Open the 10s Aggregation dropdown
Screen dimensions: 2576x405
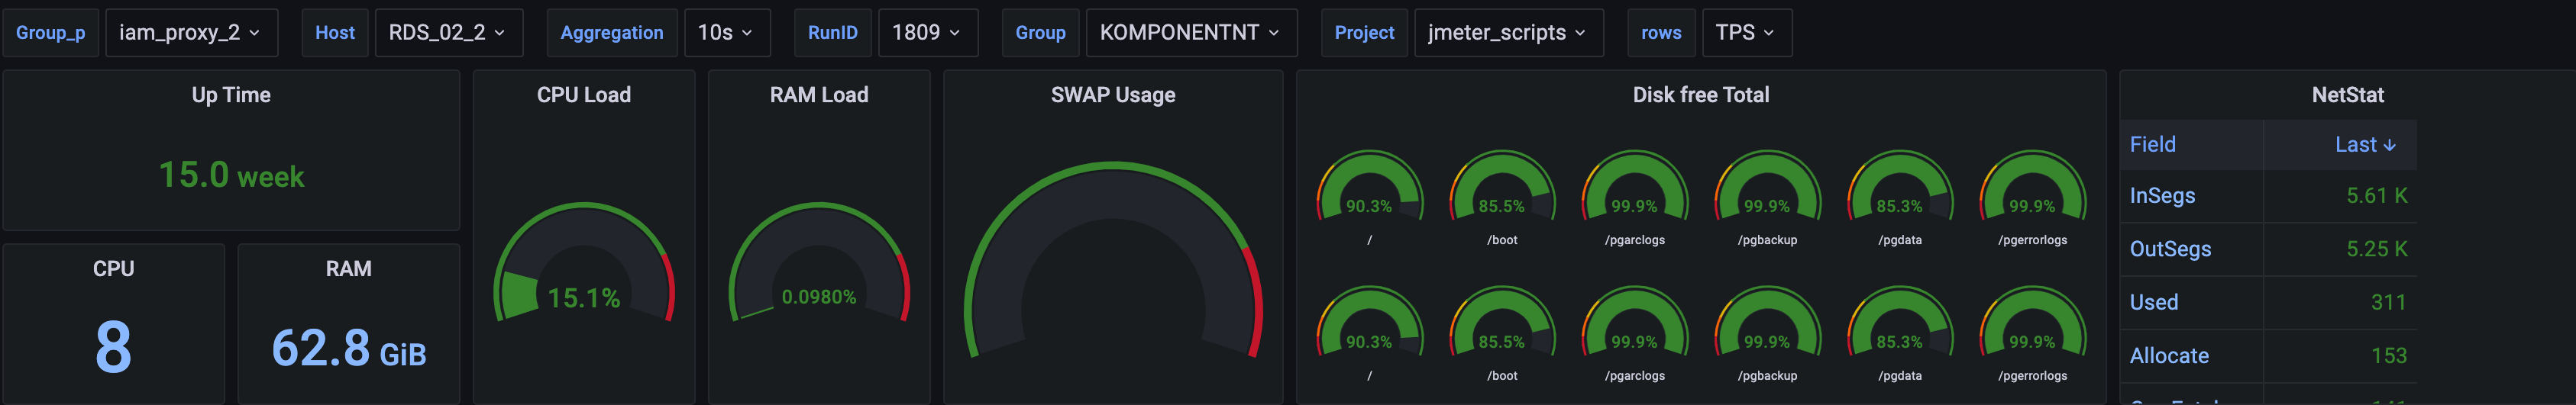coord(727,33)
